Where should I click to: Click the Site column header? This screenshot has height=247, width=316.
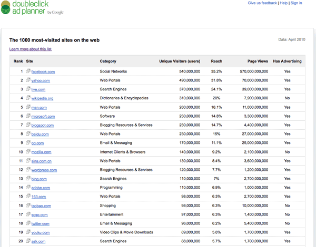(x=29, y=61)
